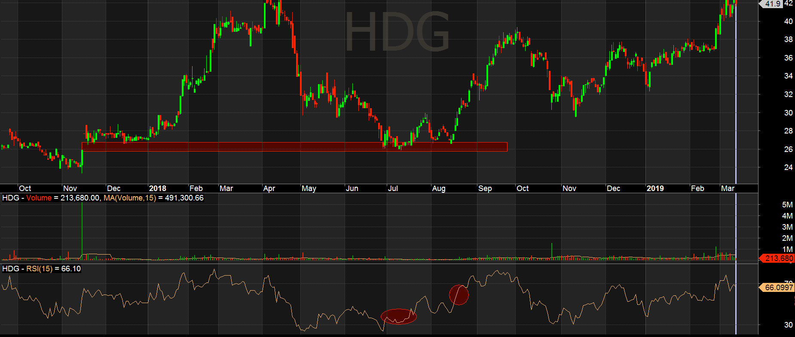
Task: Click the 34 label on price axis
Action: pos(788,76)
